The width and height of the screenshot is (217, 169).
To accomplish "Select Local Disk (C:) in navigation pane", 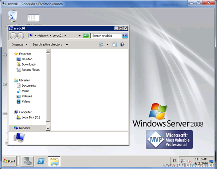I will click(x=30, y=117).
